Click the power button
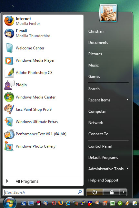The height and width of the screenshot is (208, 139). pyautogui.click(x=94, y=192)
